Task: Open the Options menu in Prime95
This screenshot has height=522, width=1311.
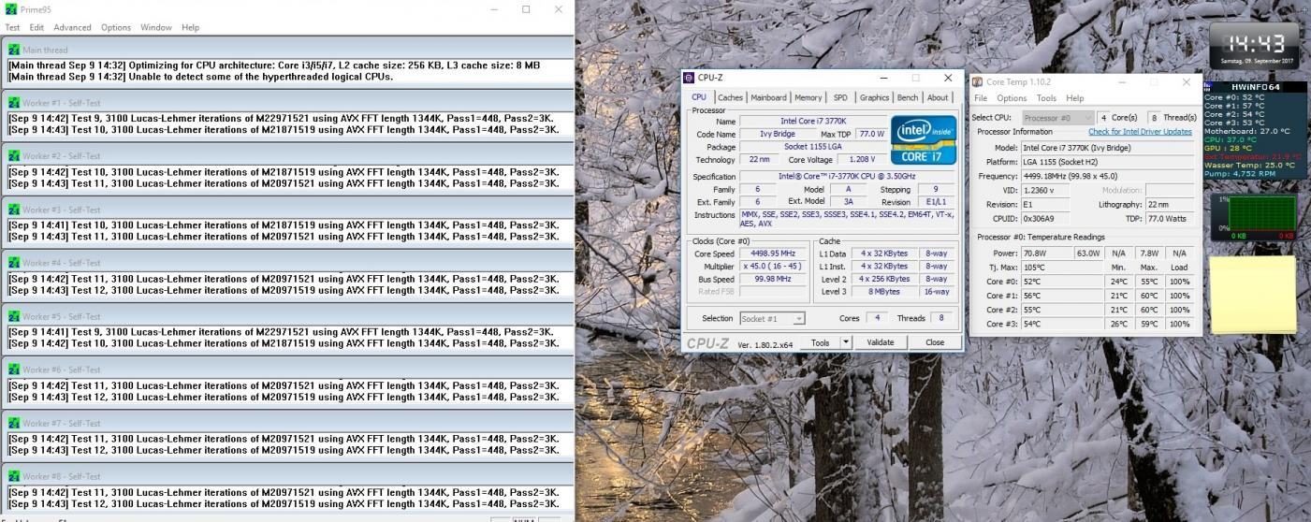Action: 116,27
